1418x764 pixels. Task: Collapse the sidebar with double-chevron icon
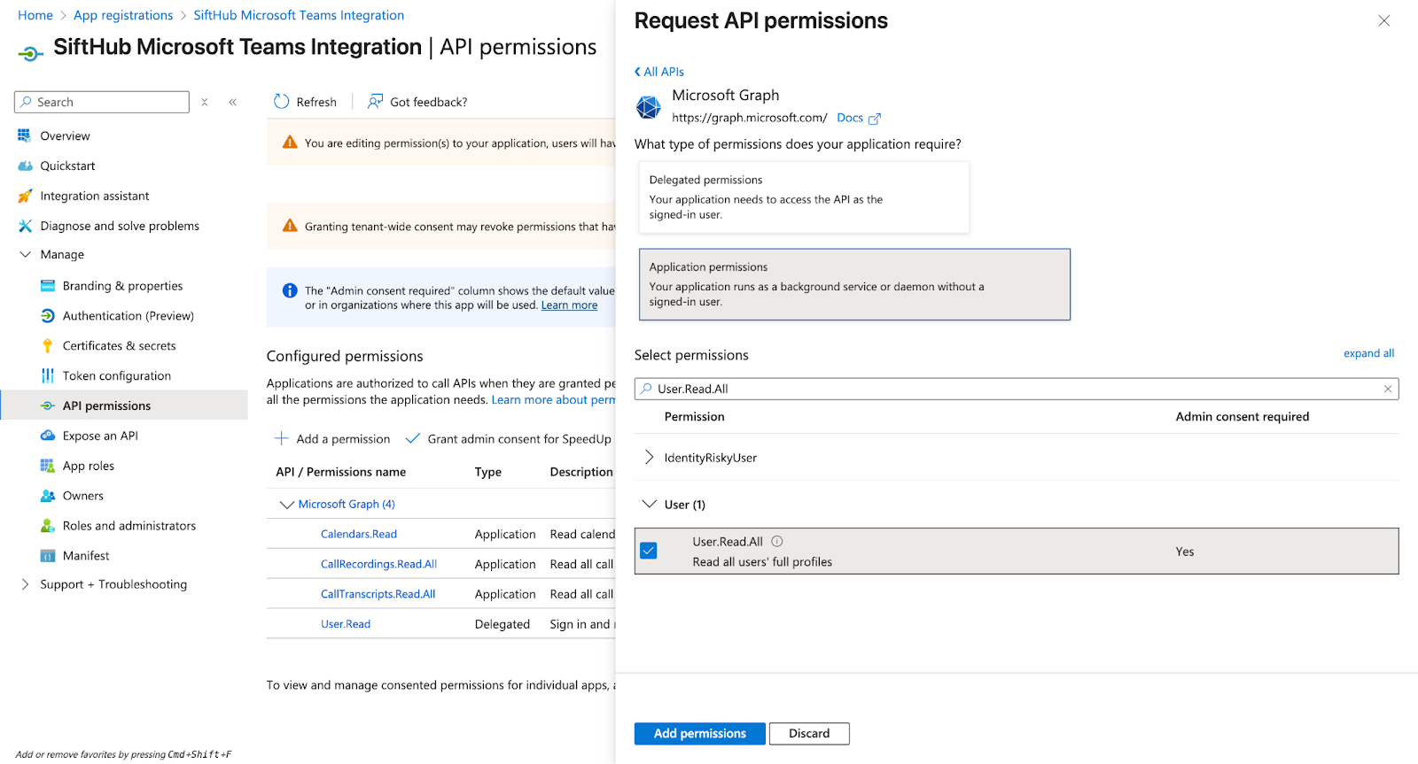[x=233, y=103]
